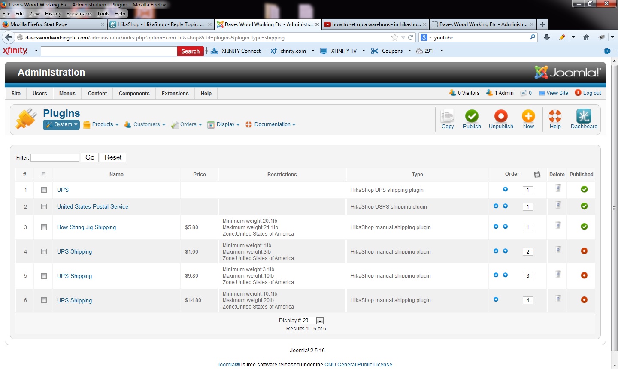Viewport: 618px width, 369px height.
Task: Move the $14.80 UPS Shipping row up
Action: pos(496,299)
